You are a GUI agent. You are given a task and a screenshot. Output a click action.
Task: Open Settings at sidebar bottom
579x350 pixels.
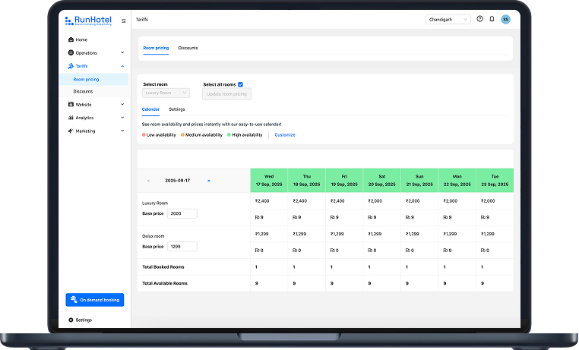[84, 320]
